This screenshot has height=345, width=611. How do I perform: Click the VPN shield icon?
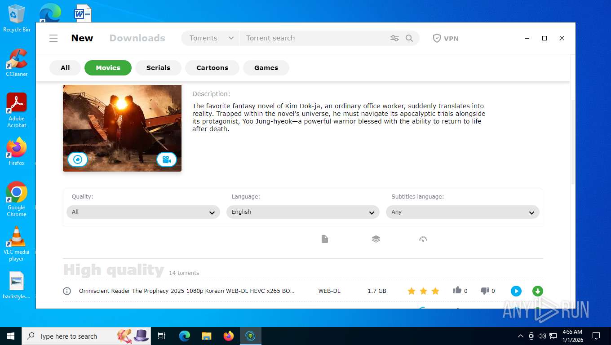tap(437, 38)
